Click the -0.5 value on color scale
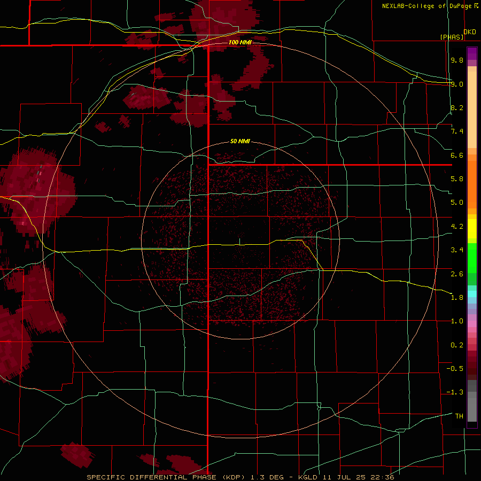Viewport: 481px width, 481px height. (455, 369)
